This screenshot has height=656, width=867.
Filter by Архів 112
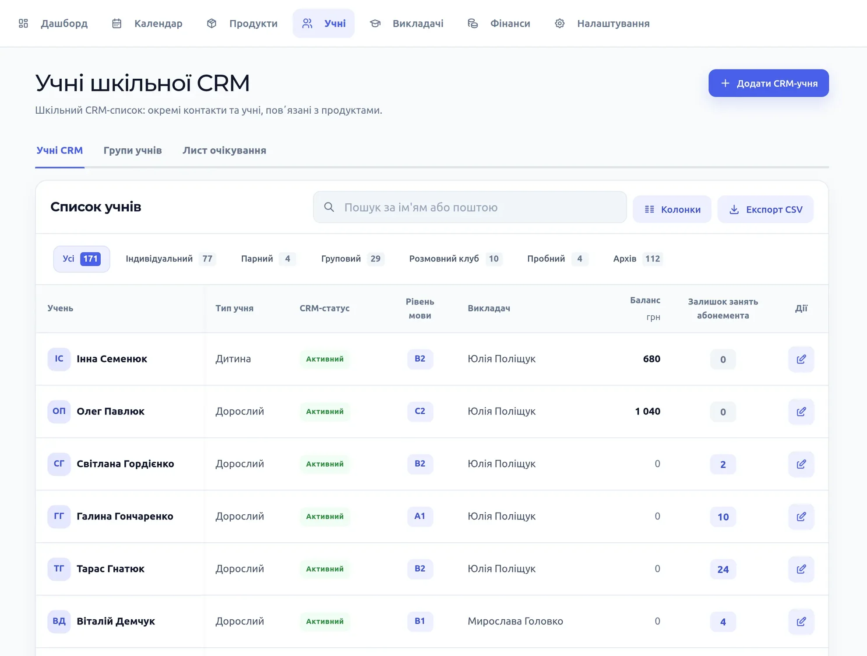coord(638,259)
